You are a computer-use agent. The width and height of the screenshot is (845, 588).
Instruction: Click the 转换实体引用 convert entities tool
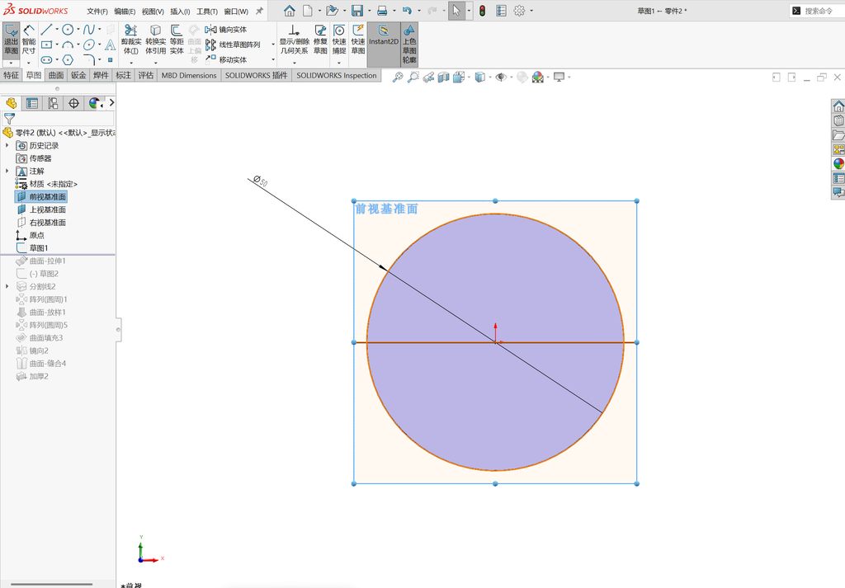[155, 40]
